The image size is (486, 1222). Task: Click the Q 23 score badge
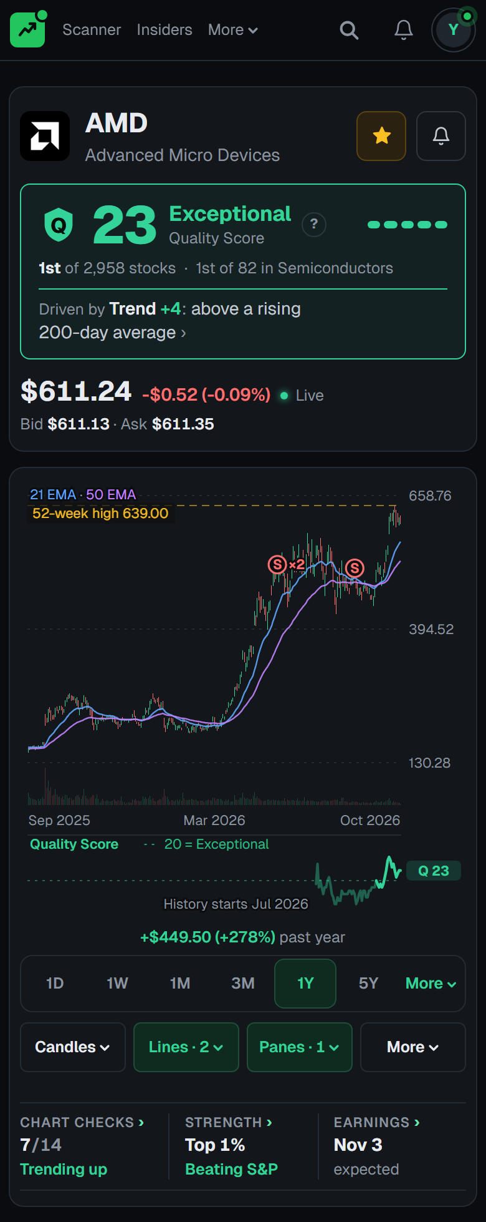coord(434,871)
